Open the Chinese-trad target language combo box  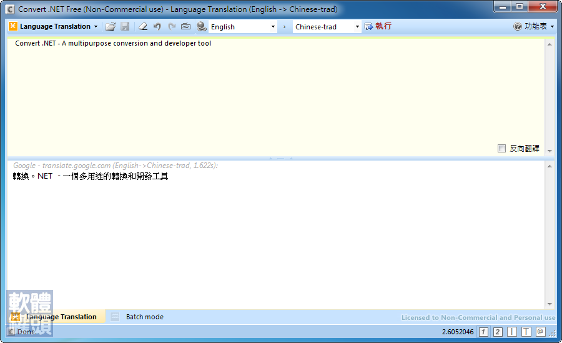point(327,27)
